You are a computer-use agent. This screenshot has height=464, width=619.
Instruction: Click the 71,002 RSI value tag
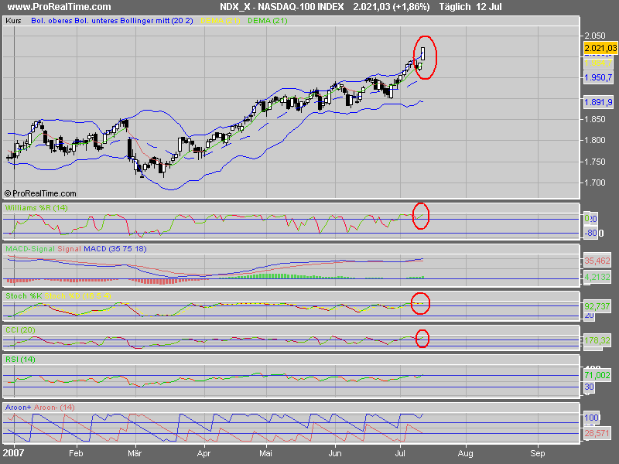click(x=597, y=375)
